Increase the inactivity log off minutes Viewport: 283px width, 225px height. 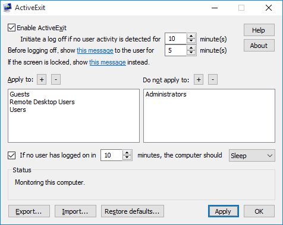point(191,36)
